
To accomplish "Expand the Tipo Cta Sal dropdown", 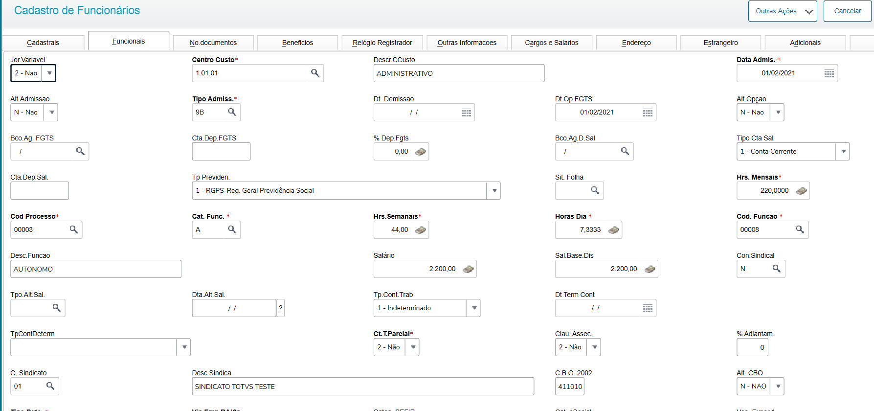I will 843,151.
